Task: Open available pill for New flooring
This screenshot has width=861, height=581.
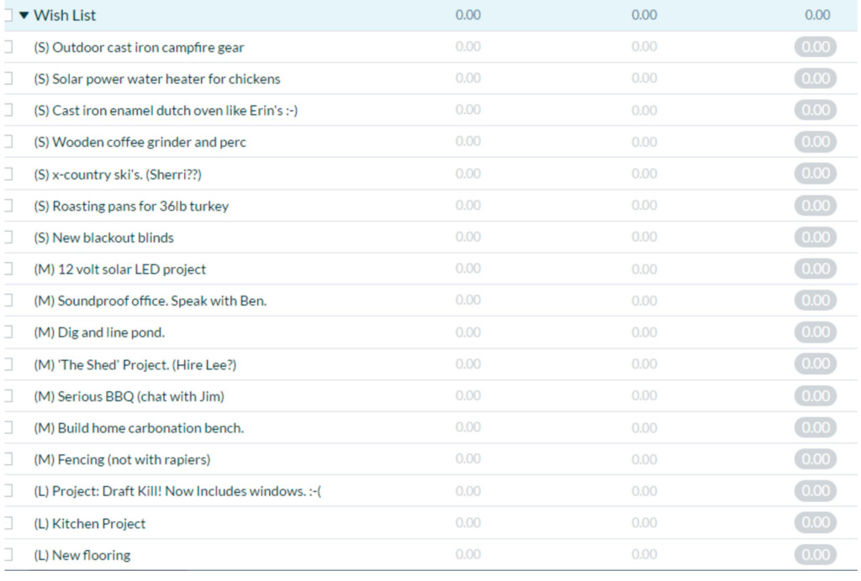Action: click(816, 555)
